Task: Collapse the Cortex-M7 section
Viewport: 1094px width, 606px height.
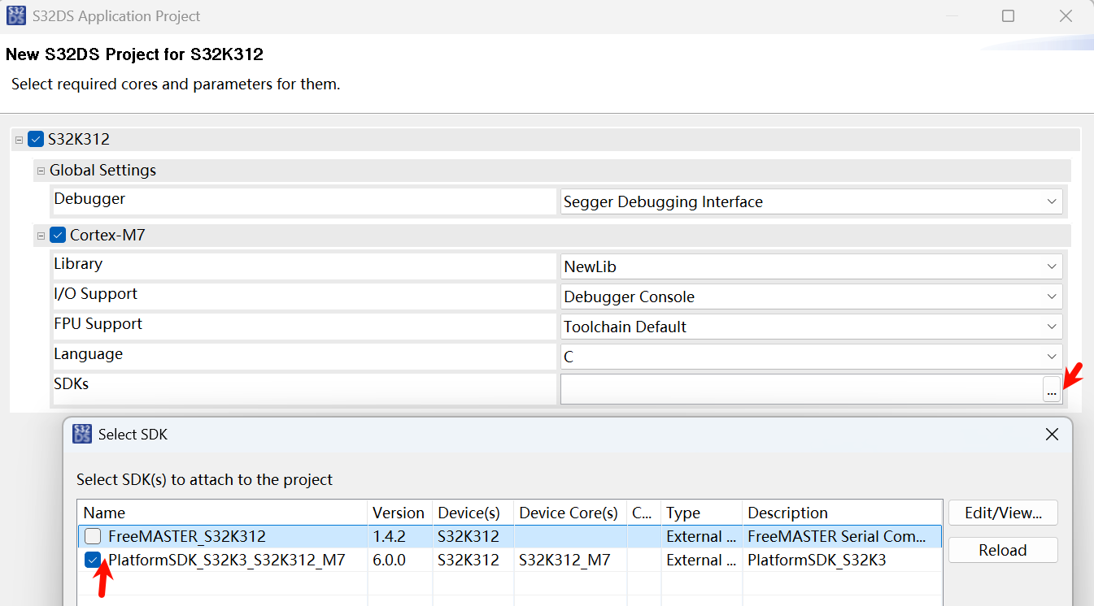Action: (x=41, y=236)
